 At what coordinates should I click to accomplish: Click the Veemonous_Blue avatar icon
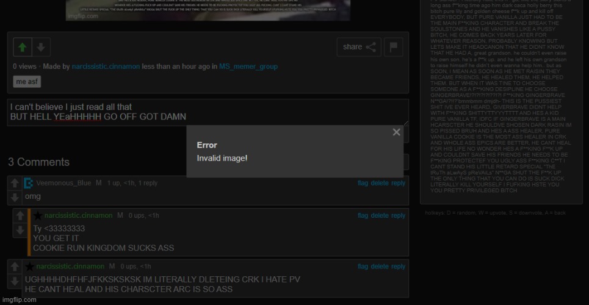(29, 183)
